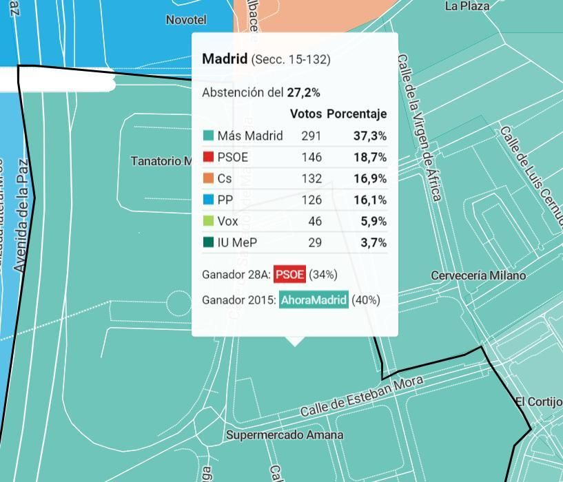
Task: Select the Cervecería Milano marker
Action: point(477,273)
